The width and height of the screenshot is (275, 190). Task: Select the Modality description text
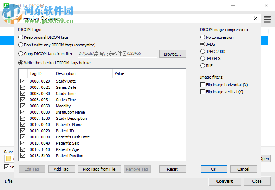point(63,106)
